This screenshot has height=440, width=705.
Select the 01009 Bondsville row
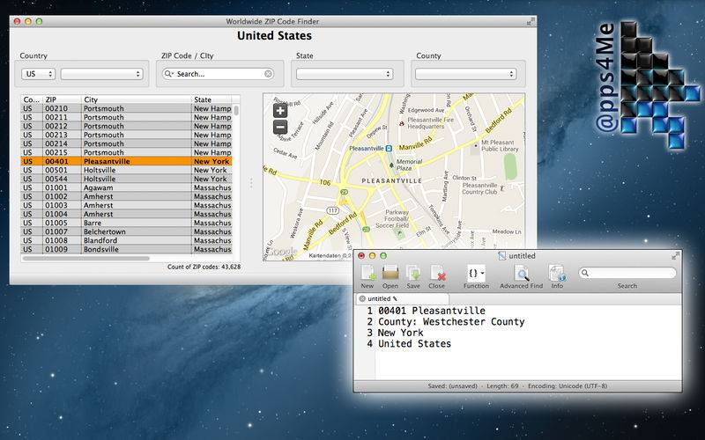(x=126, y=249)
